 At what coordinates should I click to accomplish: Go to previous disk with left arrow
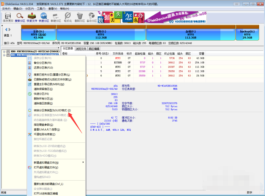6,29
